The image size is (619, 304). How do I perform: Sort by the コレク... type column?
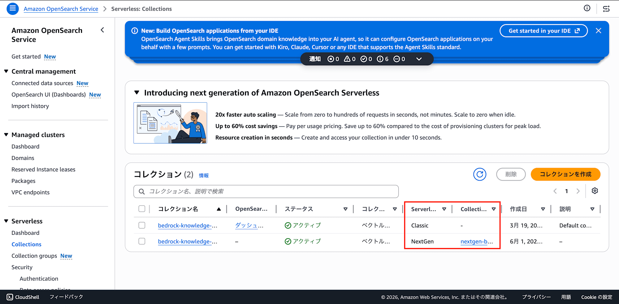[x=395, y=209]
